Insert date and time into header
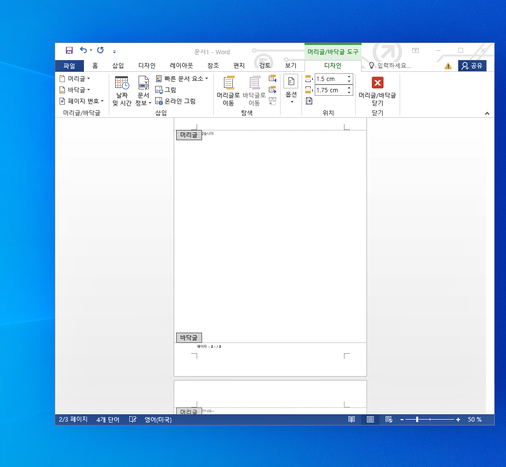 [122, 91]
